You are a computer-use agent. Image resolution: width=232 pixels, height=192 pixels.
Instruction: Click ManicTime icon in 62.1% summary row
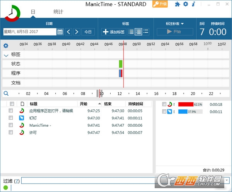click(170, 104)
